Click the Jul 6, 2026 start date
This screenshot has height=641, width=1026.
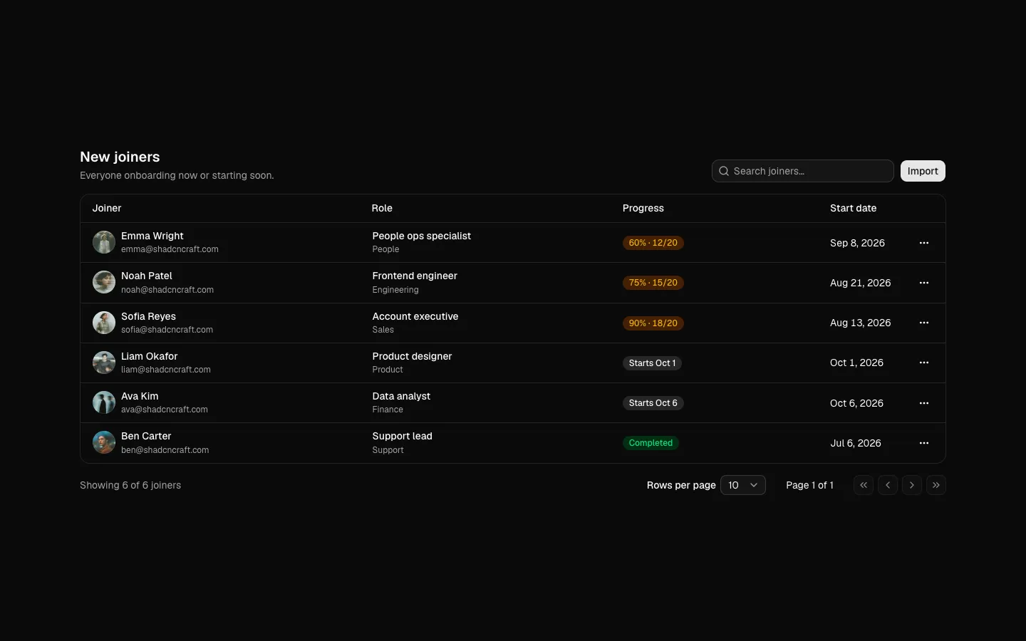[856, 443]
